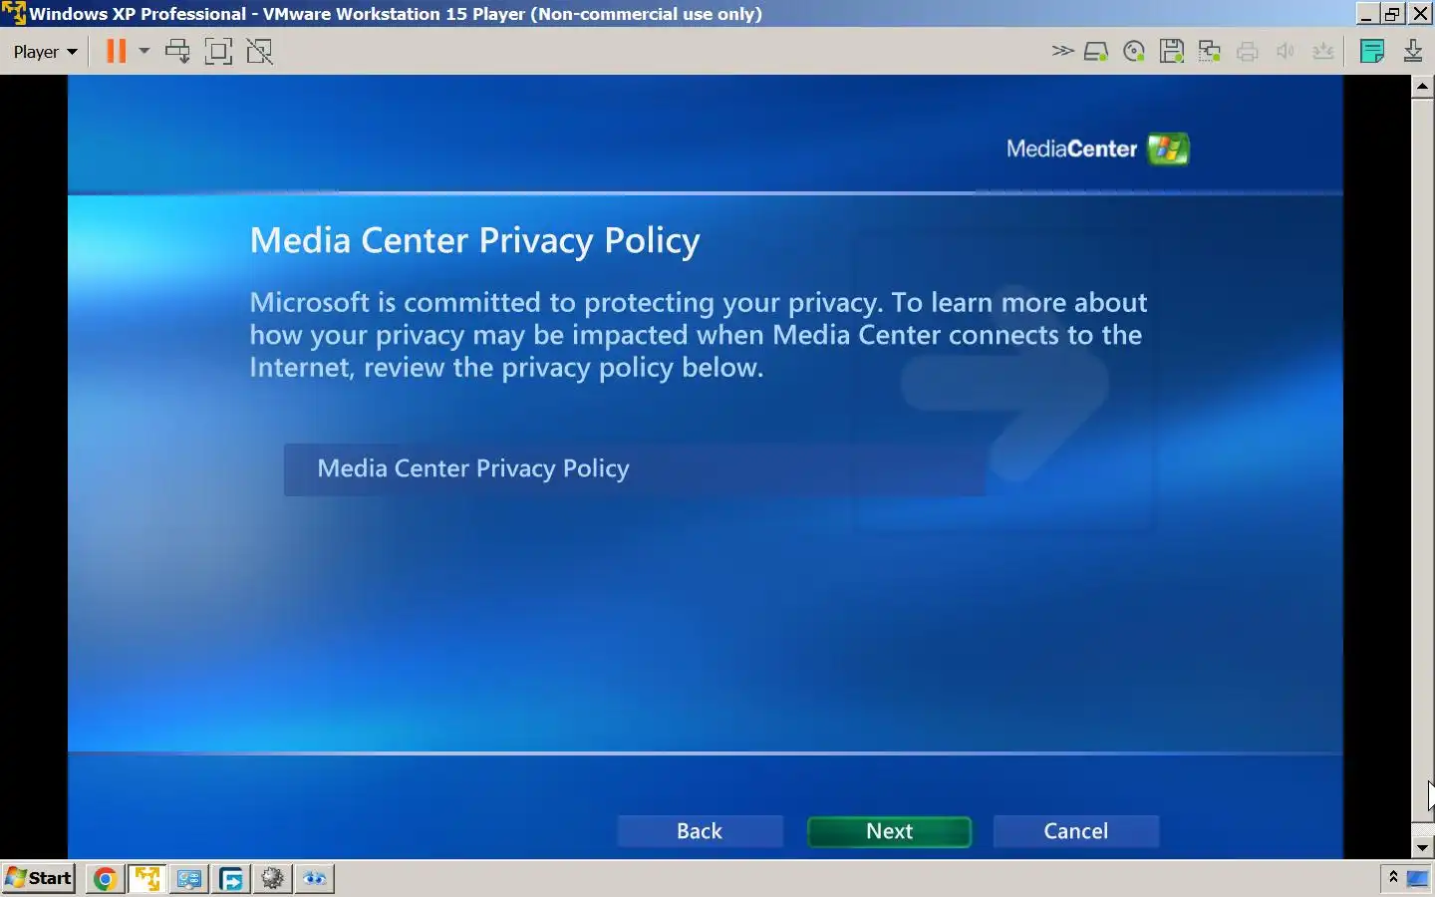
Task: Select the VMware Player taskbar icon
Action: [147, 878]
